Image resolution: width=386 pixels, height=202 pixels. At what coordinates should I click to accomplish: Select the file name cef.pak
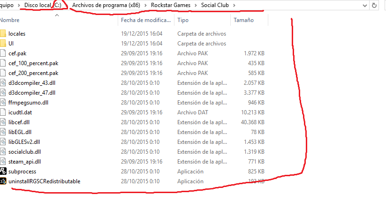coord(17,53)
